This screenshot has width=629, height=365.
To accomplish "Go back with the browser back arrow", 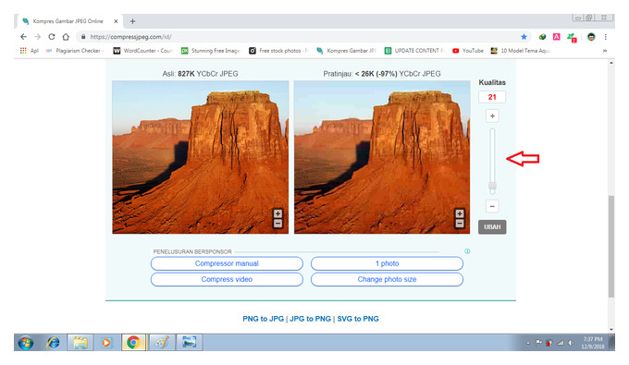I will 24,37.
